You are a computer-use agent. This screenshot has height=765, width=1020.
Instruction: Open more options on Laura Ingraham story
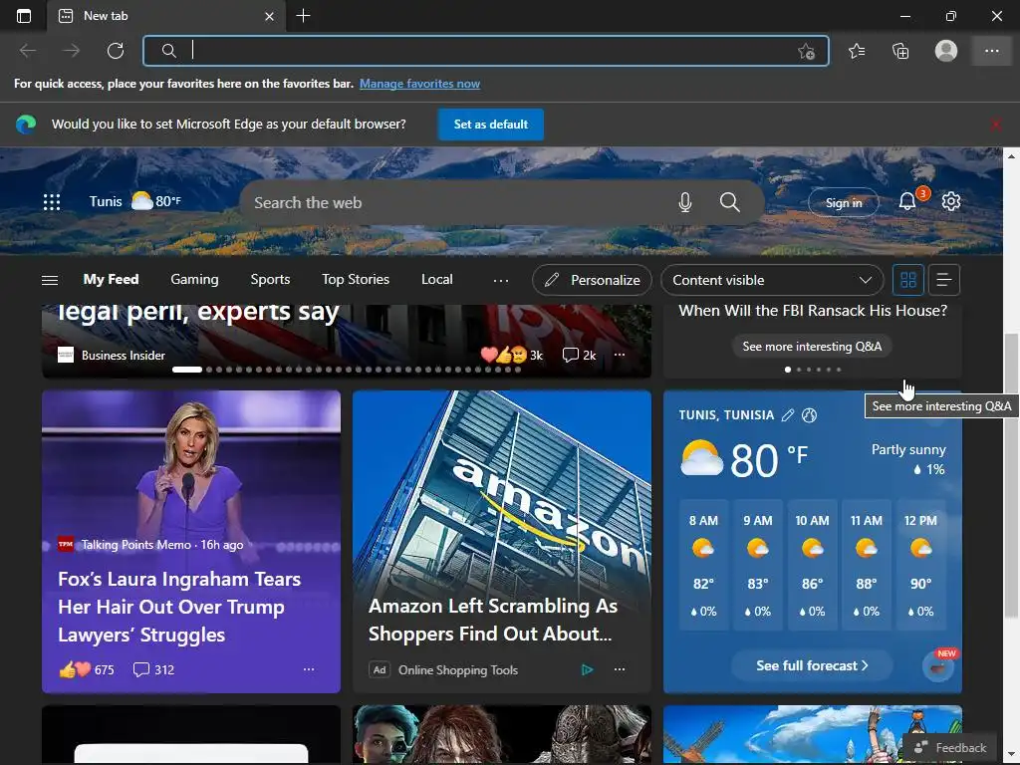[x=309, y=669]
